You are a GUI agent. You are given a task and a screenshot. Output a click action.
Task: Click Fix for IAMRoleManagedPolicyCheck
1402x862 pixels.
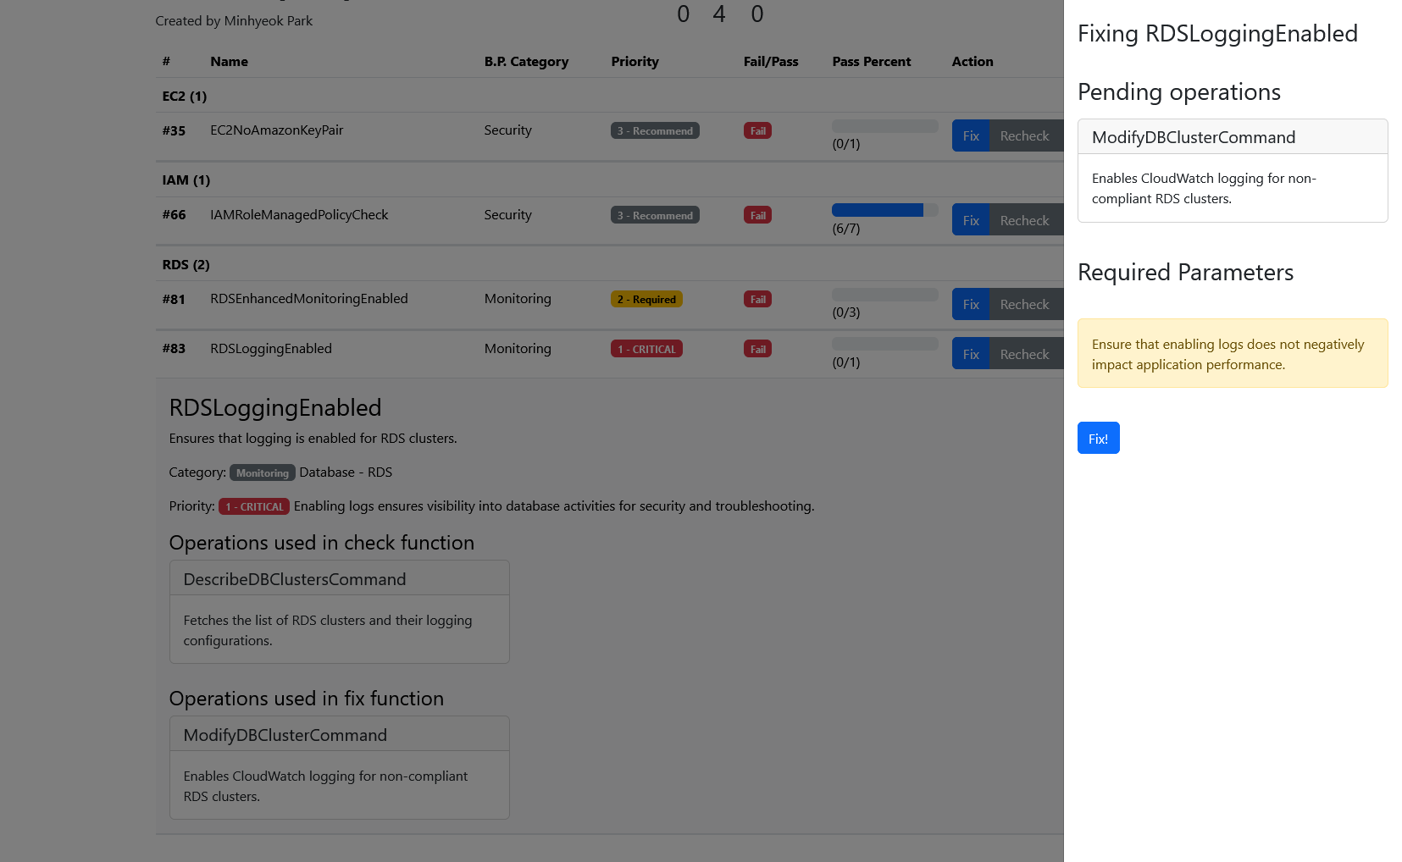point(971,220)
